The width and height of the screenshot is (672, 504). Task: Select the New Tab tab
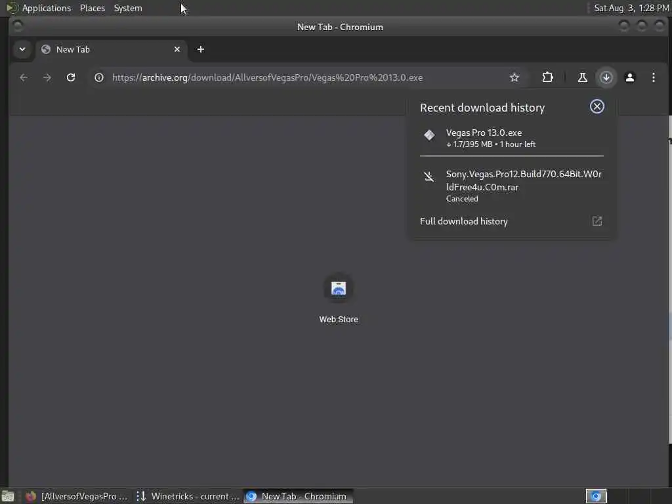pos(112,50)
